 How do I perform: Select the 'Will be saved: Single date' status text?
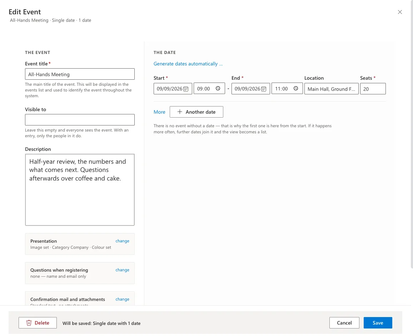[101, 323]
